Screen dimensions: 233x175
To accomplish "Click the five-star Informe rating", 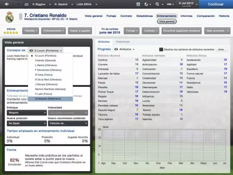I will (11, 32).
